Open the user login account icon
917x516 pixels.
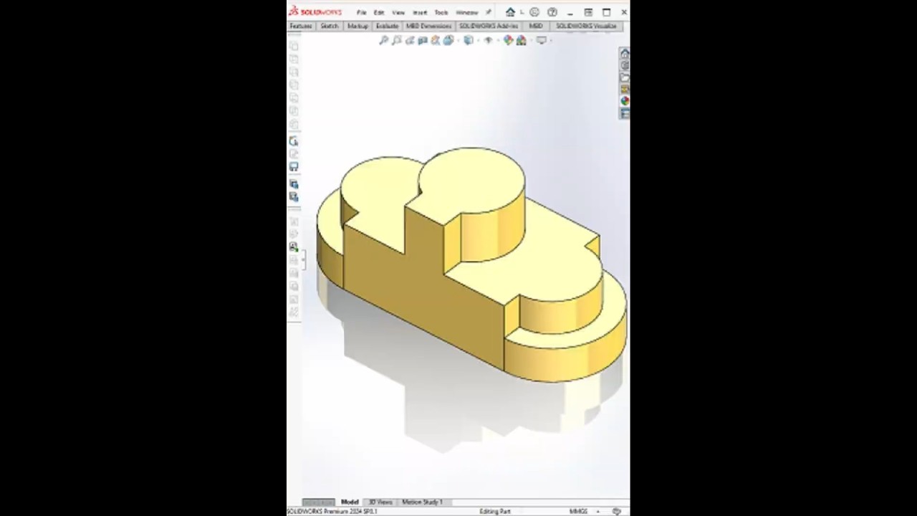(534, 12)
